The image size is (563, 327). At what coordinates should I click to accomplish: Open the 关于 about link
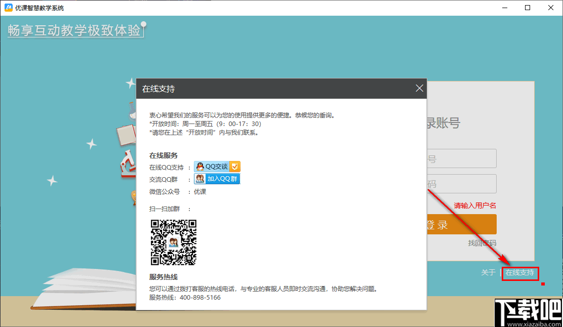click(488, 272)
